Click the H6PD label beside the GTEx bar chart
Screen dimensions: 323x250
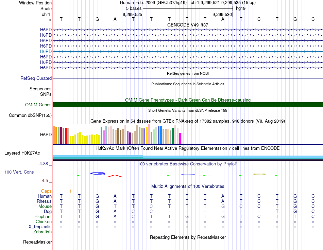pyautogui.click(x=46, y=135)
